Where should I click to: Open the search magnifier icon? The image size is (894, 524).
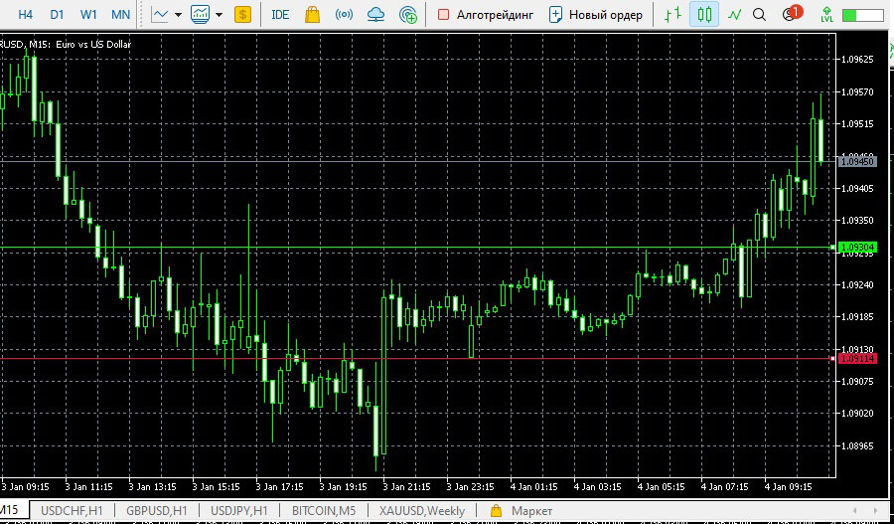[759, 15]
